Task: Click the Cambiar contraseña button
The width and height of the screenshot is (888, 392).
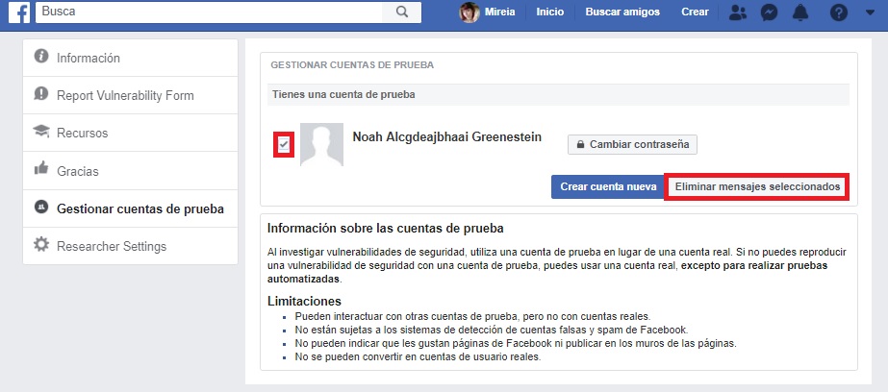Action: pos(633,144)
